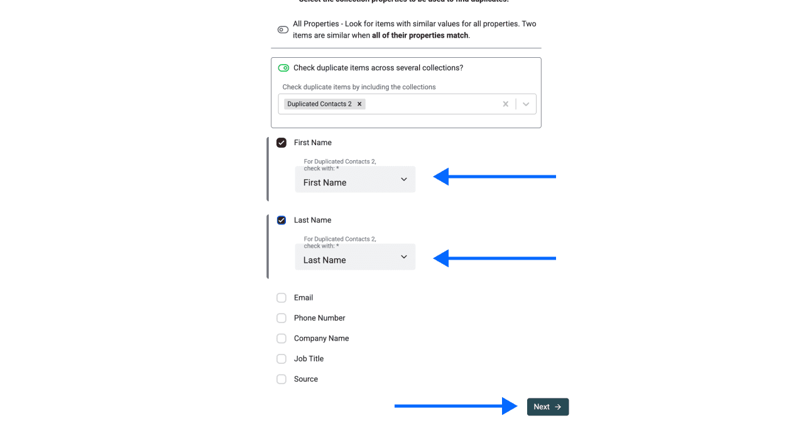
Task: Expand the collections dropdown chevron
Action: pyautogui.click(x=527, y=104)
